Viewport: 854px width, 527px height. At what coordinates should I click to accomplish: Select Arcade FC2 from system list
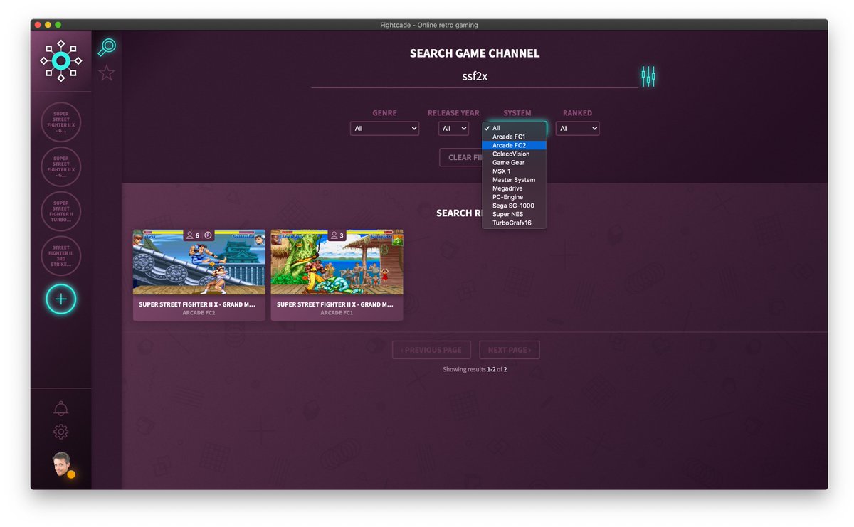coord(510,145)
